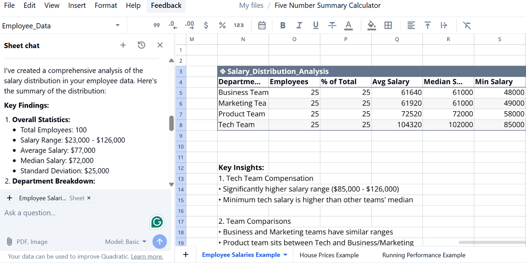
Task: Select the Product Team cell
Action: point(243,114)
